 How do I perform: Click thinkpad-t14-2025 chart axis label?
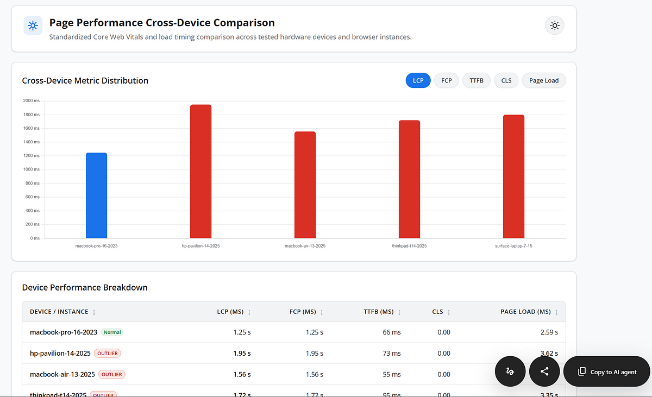tap(409, 246)
